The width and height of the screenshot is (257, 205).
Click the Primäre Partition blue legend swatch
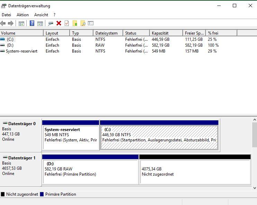(42, 194)
